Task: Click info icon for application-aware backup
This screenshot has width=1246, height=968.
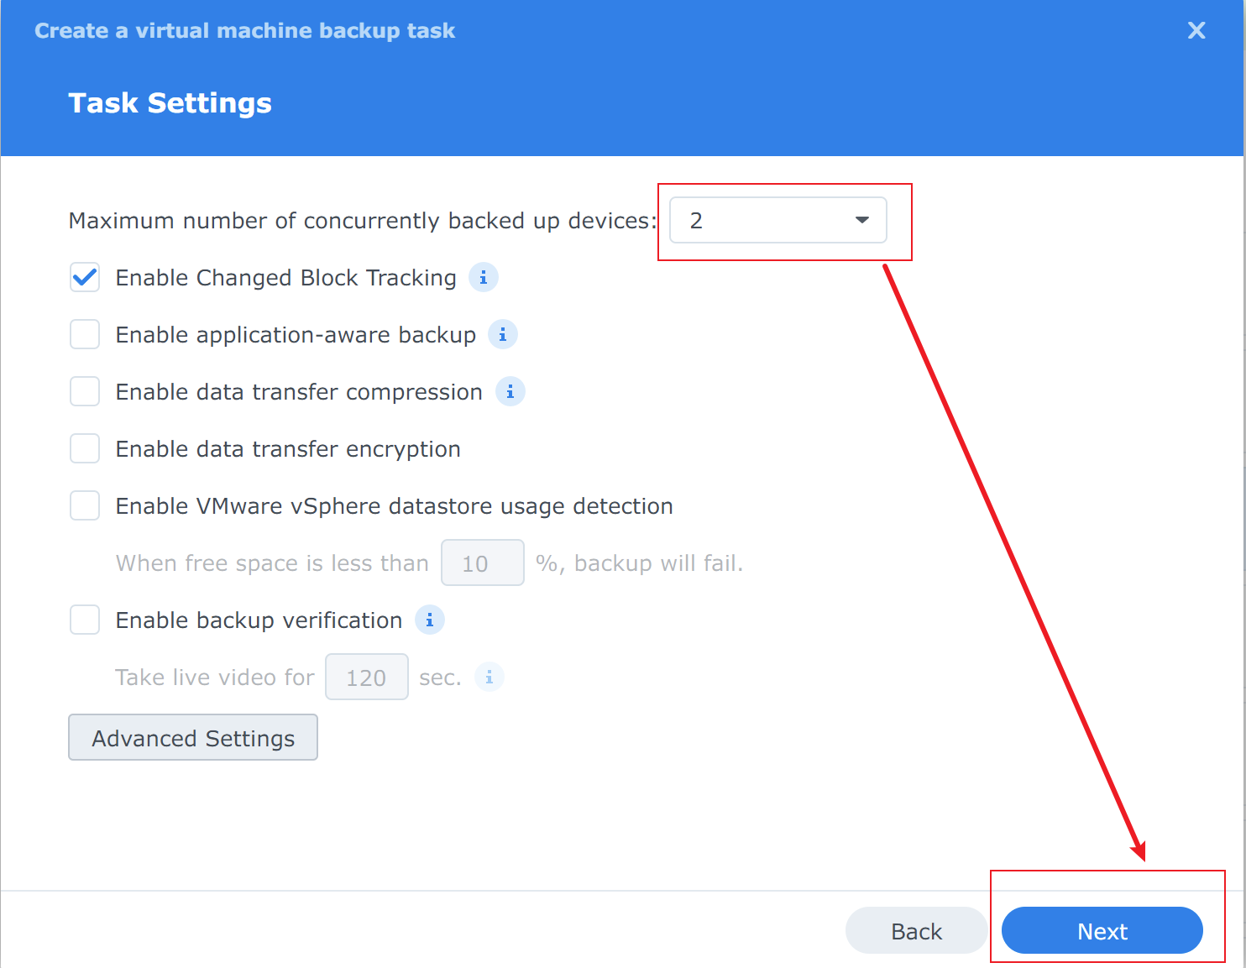Action: [502, 334]
